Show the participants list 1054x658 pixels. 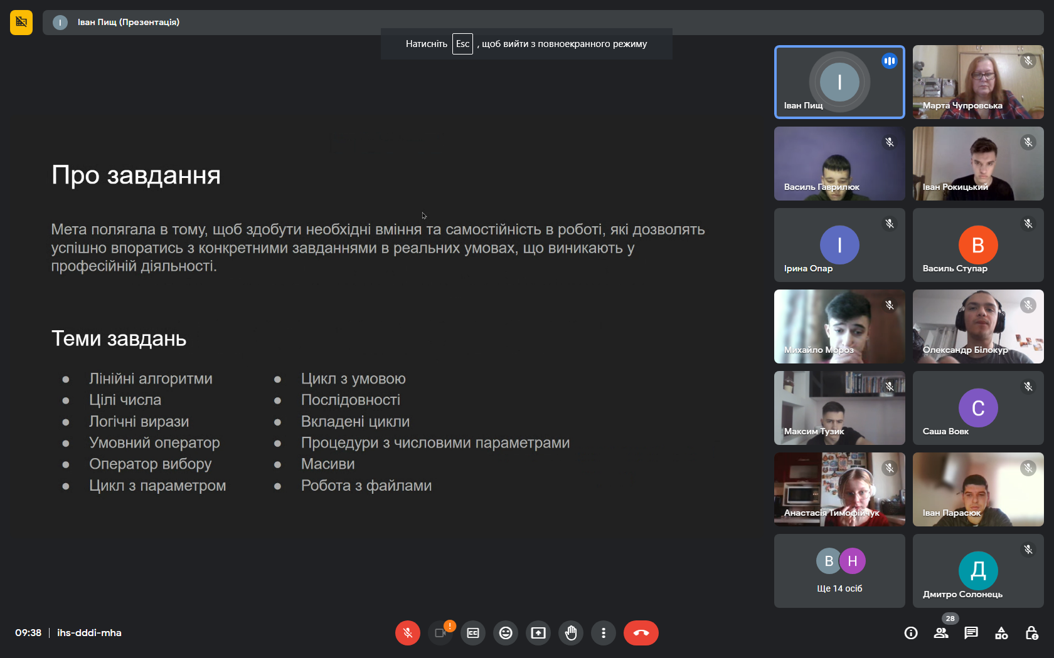click(941, 633)
